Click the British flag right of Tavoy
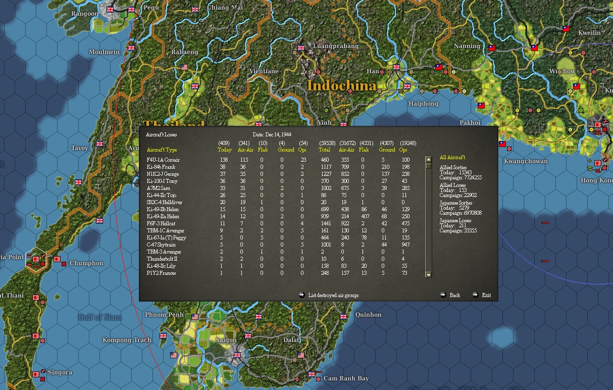The height and width of the screenshot is (390, 613). pos(99,143)
